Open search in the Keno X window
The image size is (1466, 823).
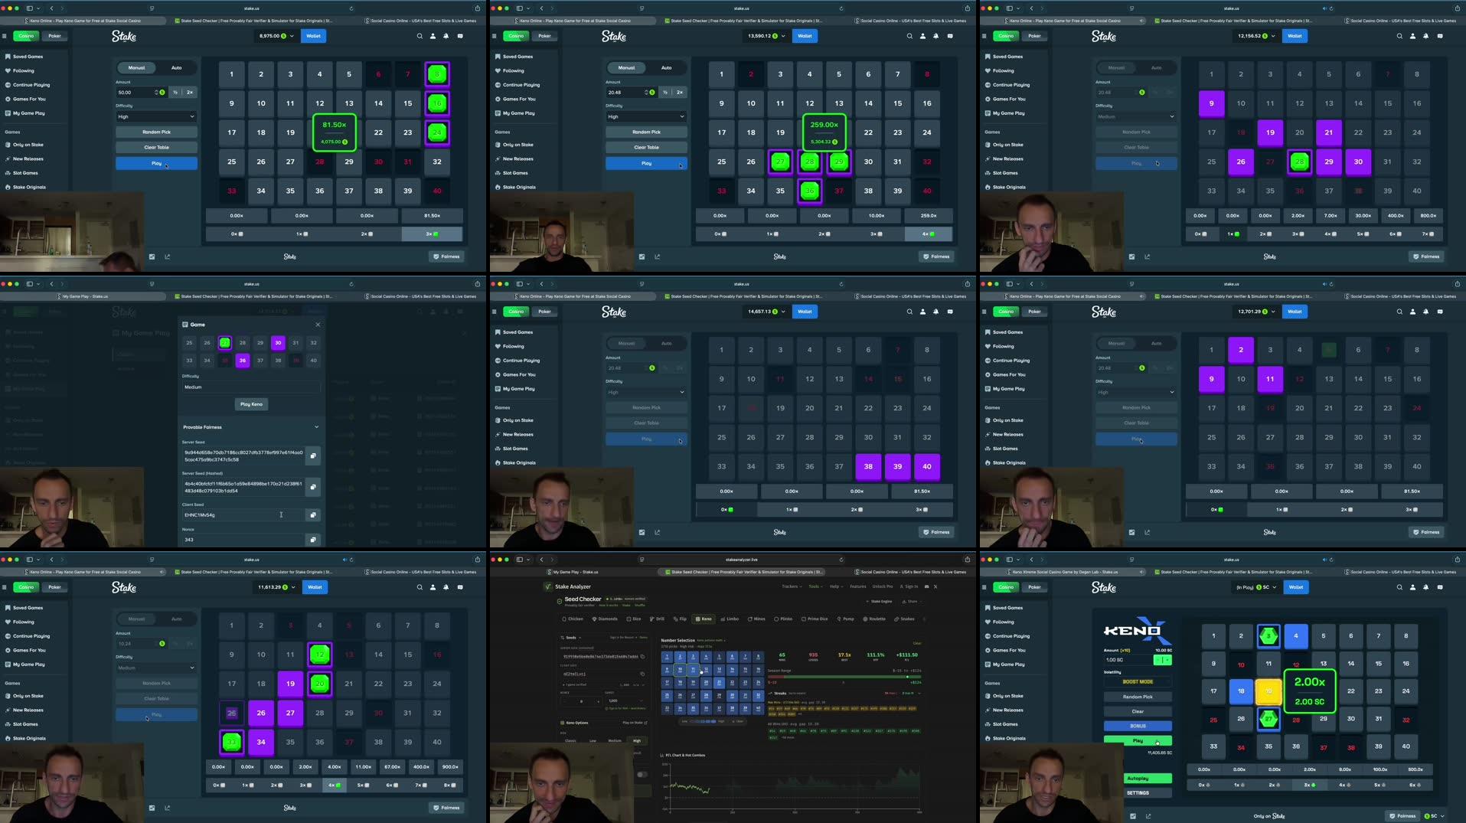click(x=1399, y=587)
